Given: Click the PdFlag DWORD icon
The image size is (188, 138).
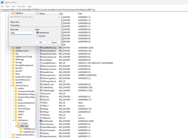Looking at the screenshot, I should click(x=41, y=109).
